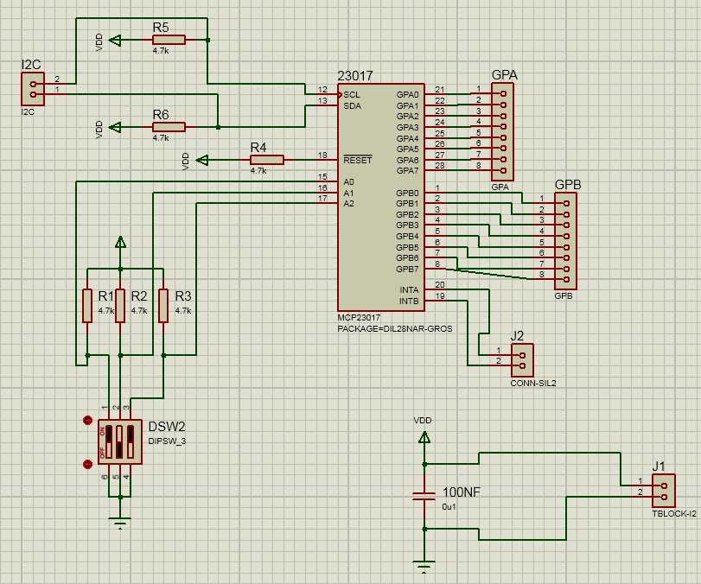The height and width of the screenshot is (584, 701).
Task: Click the SCL clock input arrow
Action: click(340, 95)
